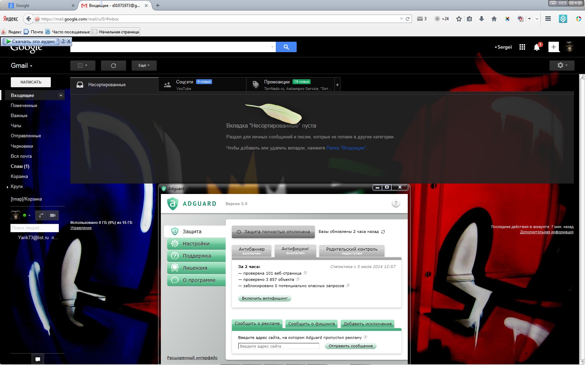Viewport: 585px width, 365px height.
Task: Start a phone call in Gmail chat
Action: (x=41, y=216)
